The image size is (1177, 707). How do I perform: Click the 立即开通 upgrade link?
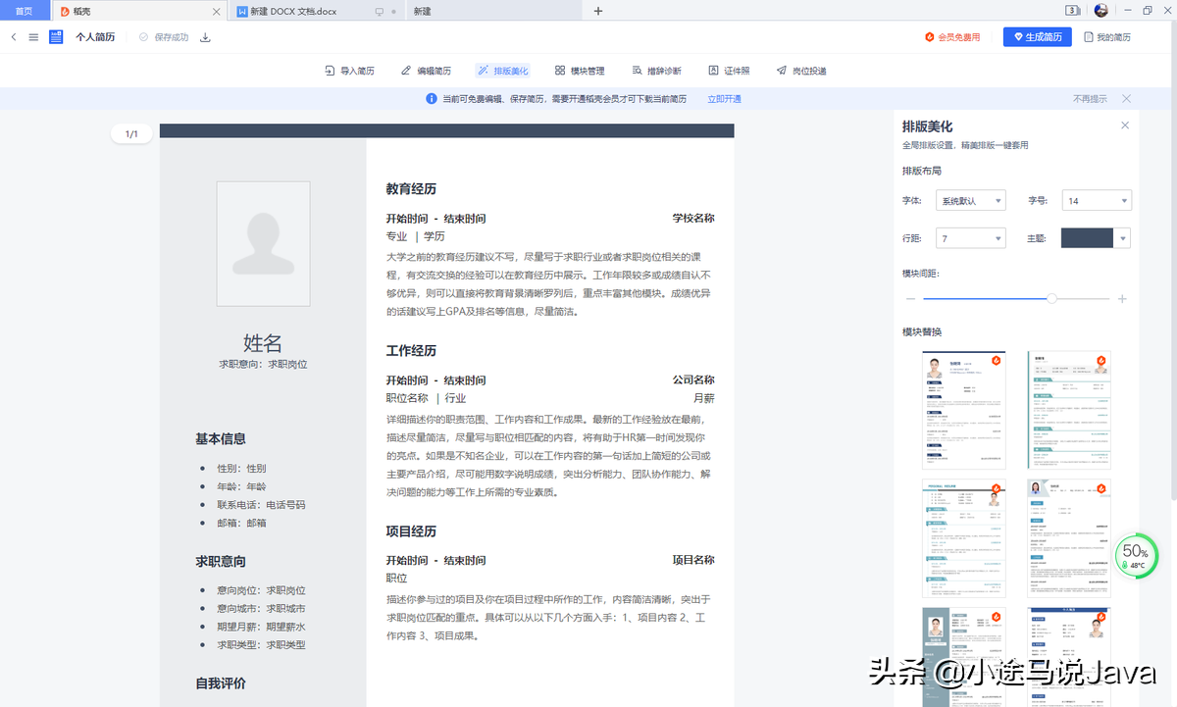pyautogui.click(x=723, y=98)
